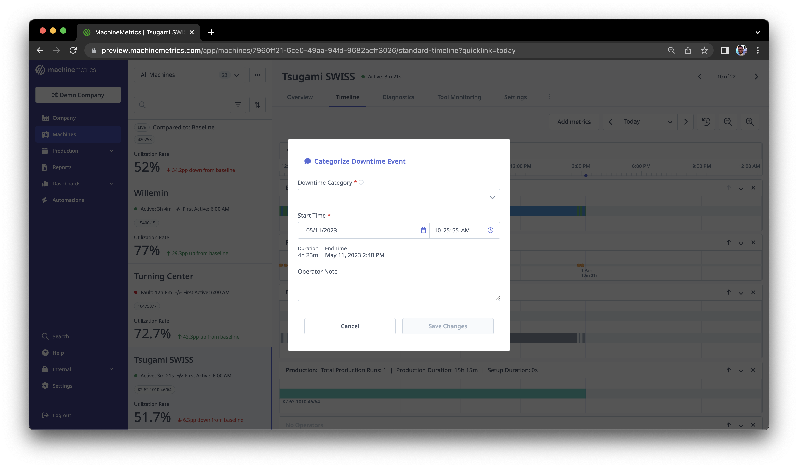Bookmark this page with the star icon
798x468 pixels.
704,50
